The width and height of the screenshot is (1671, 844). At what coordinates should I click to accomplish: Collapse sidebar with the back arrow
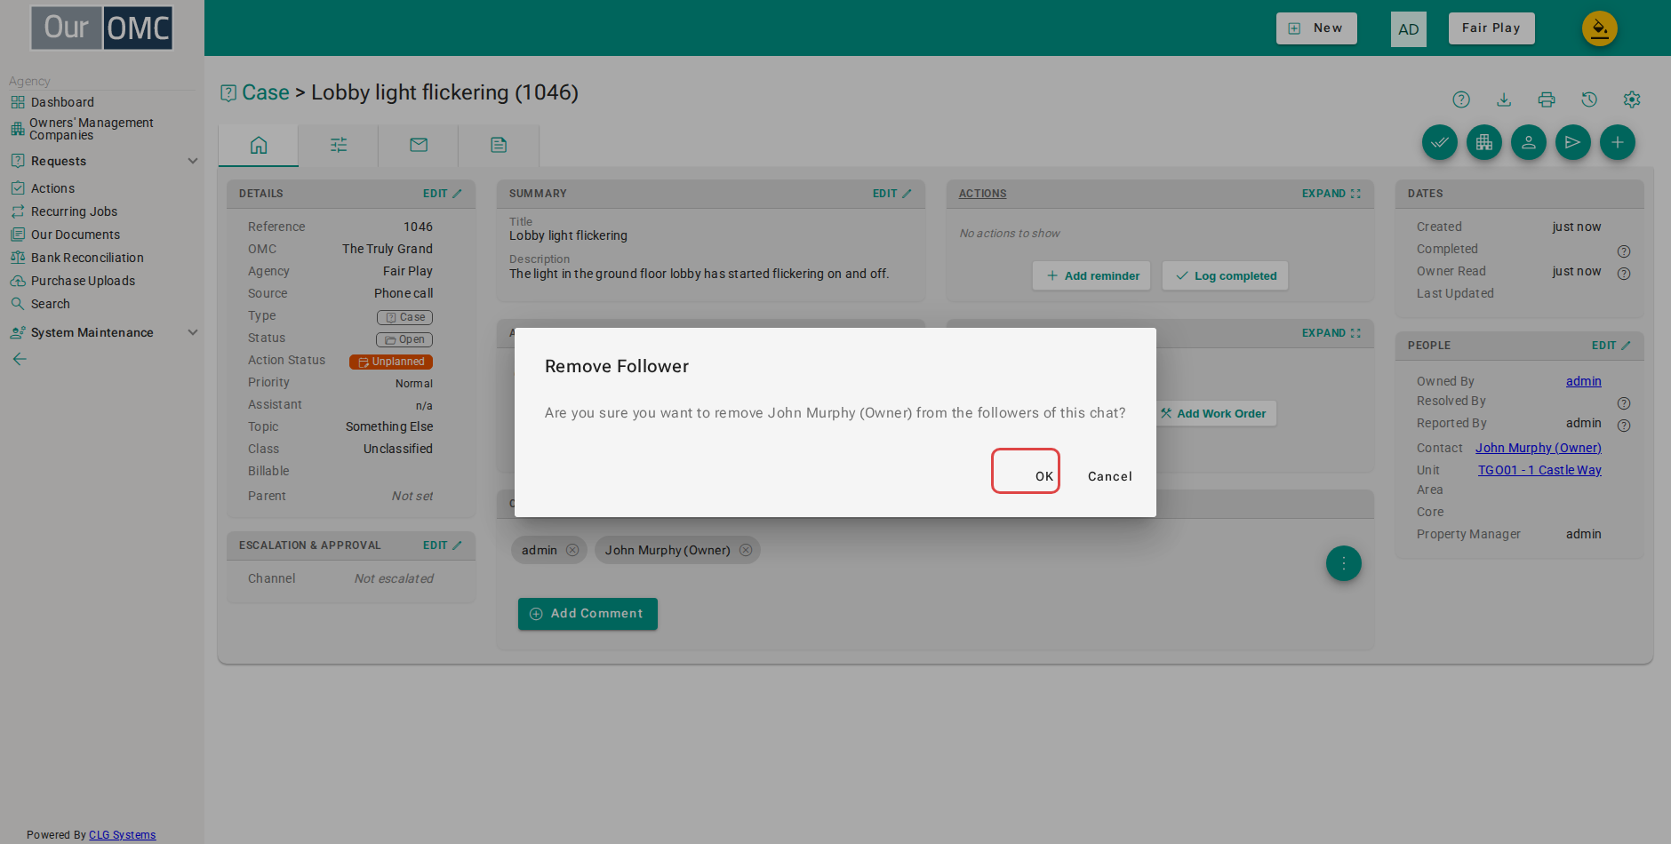(x=20, y=359)
